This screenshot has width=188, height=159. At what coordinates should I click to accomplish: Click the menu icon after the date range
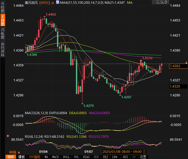pyautogui.click(x=144, y=152)
